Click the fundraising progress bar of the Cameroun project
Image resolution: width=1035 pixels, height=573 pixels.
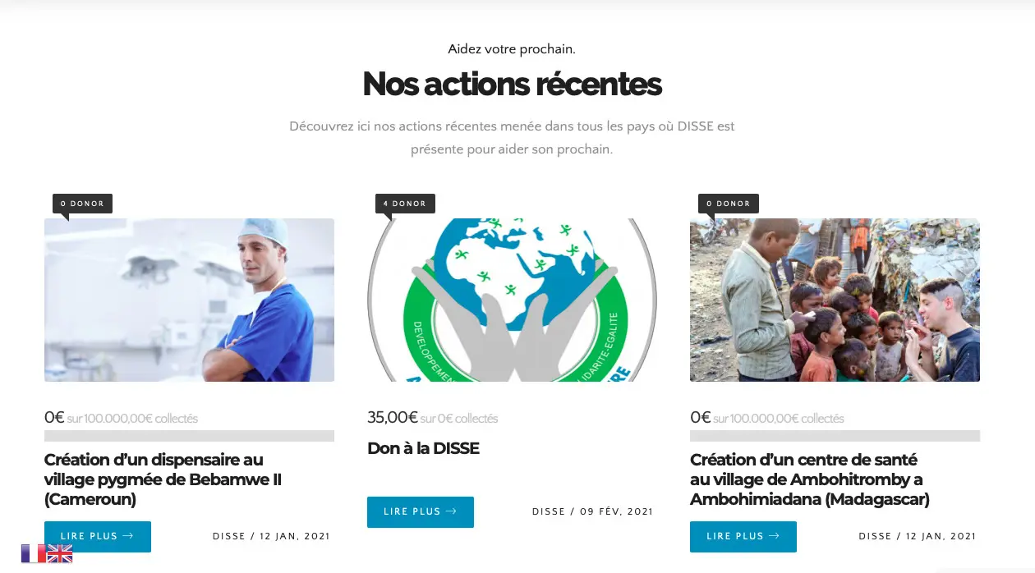point(189,436)
